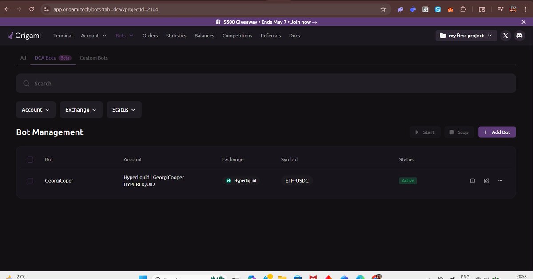Pause the GeorgiCoper bot with pause icon

[x=473, y=181]
